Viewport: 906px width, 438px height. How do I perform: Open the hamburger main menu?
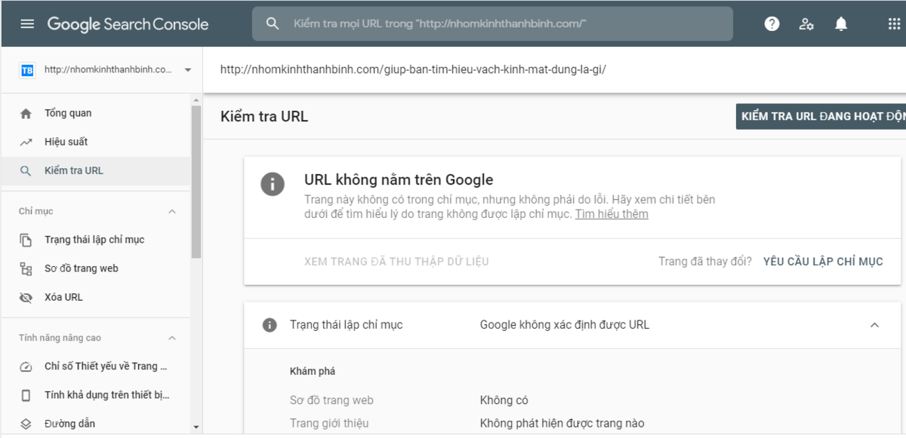click(27, 24)
